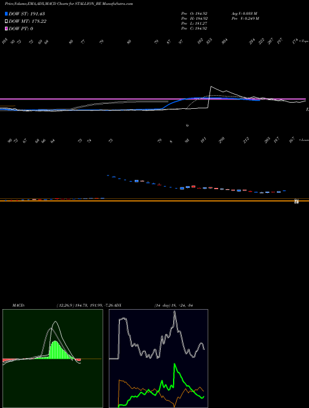Click the white DOW MT legend swatch

[x=6, y=21]
